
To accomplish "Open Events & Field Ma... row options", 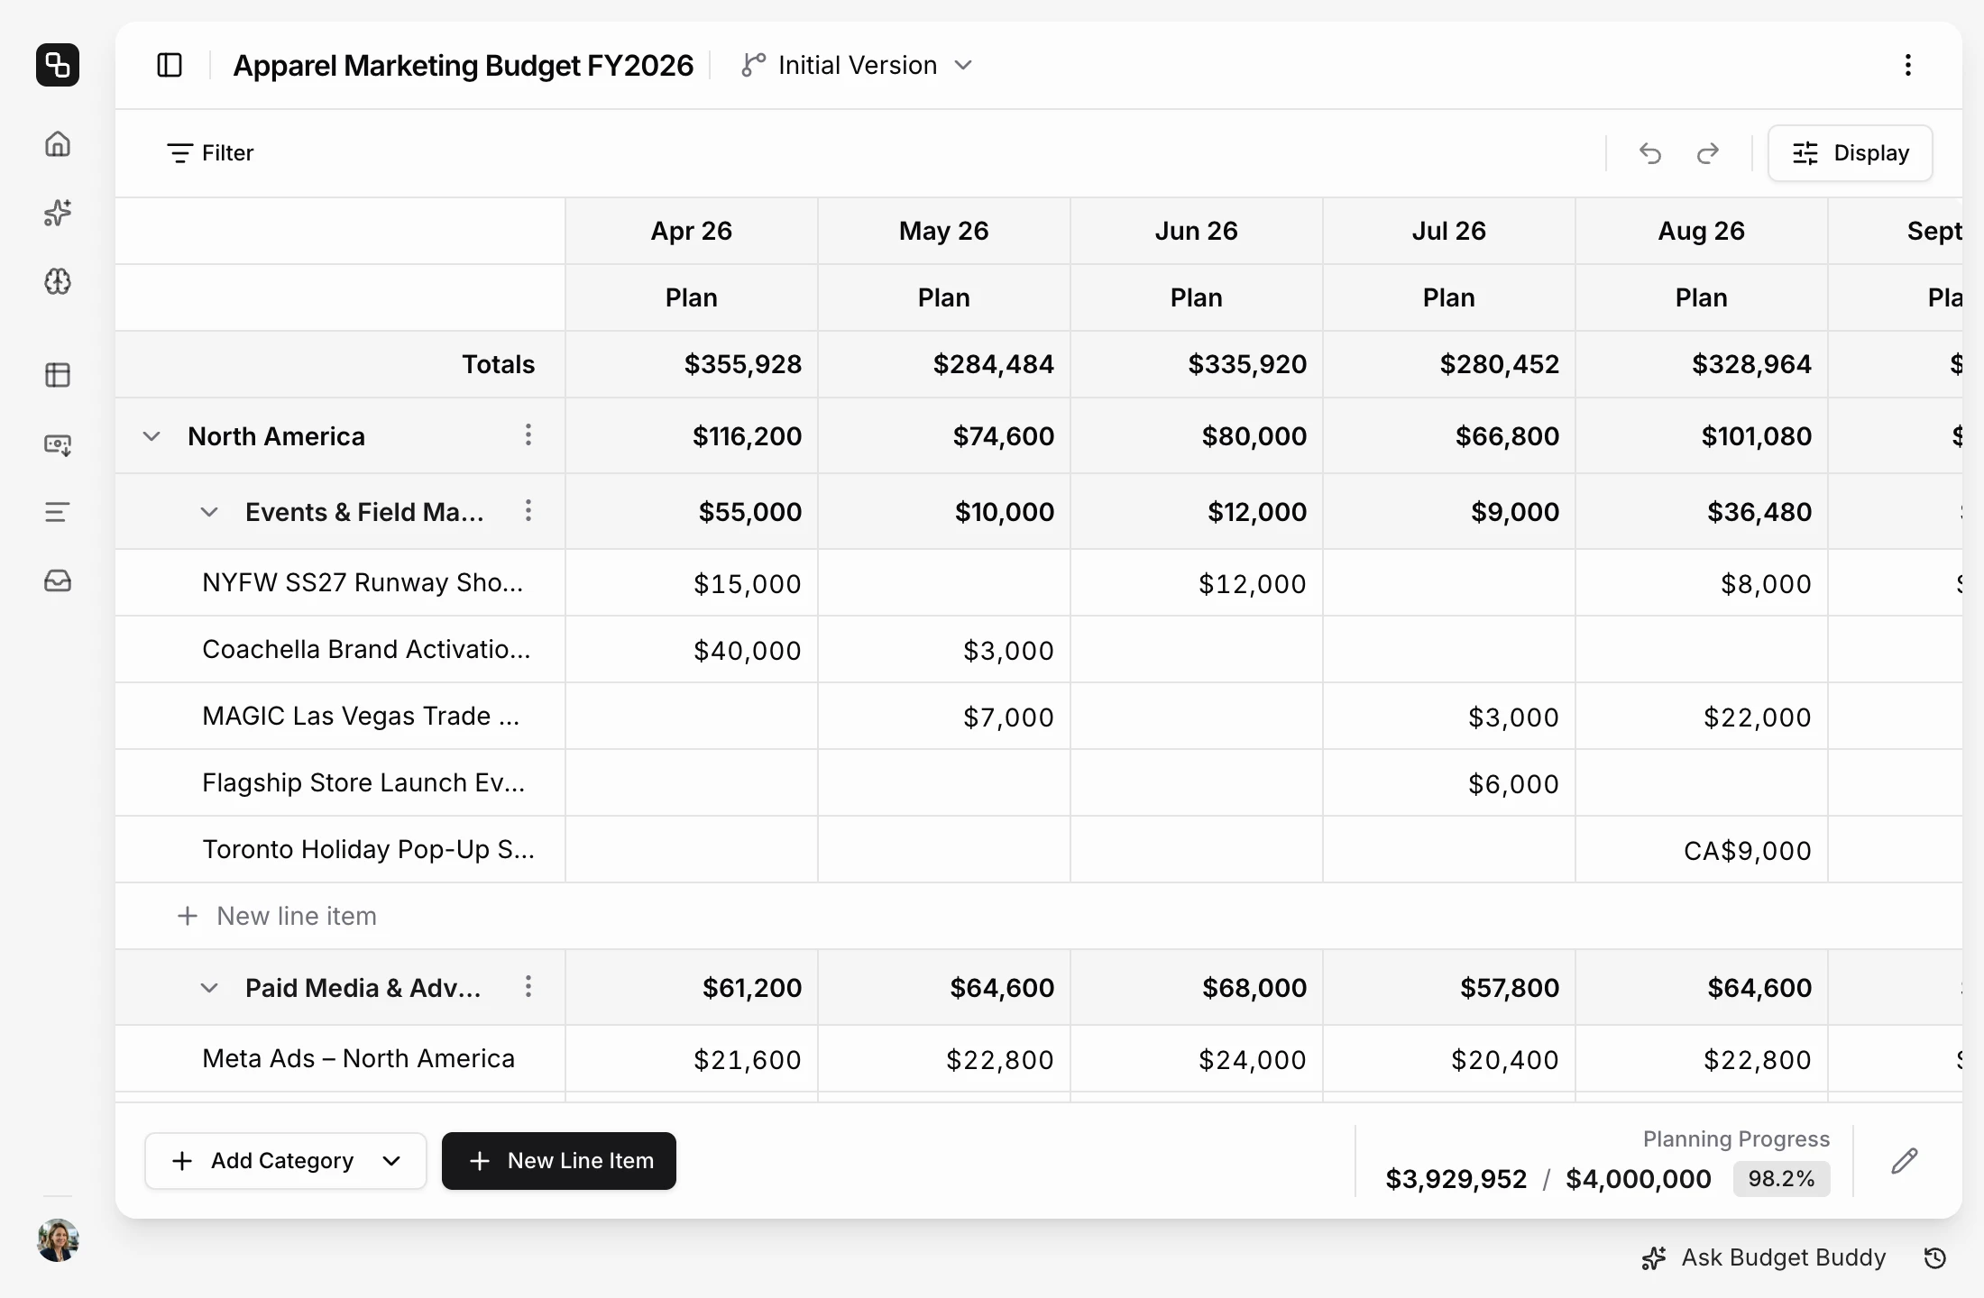I will [x=528, y=511].
